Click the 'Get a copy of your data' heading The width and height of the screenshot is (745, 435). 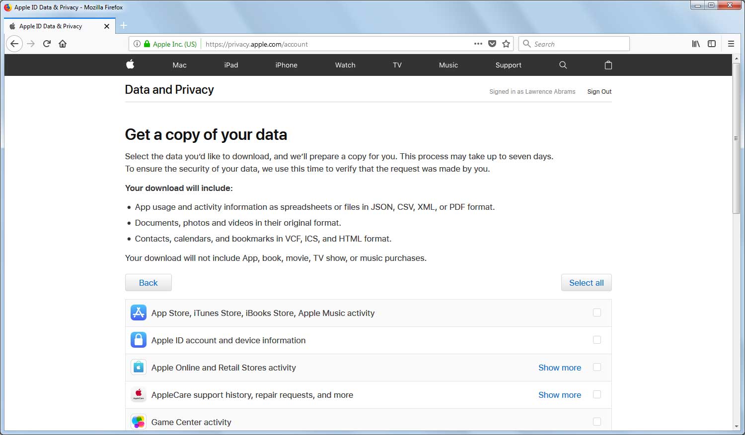pyautogui.click(x=206, y=134)
